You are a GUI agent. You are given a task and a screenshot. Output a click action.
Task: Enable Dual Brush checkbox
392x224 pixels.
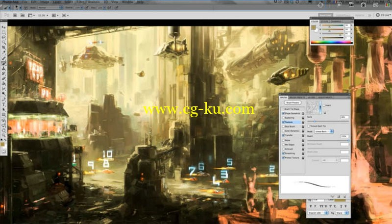[284, 126]
